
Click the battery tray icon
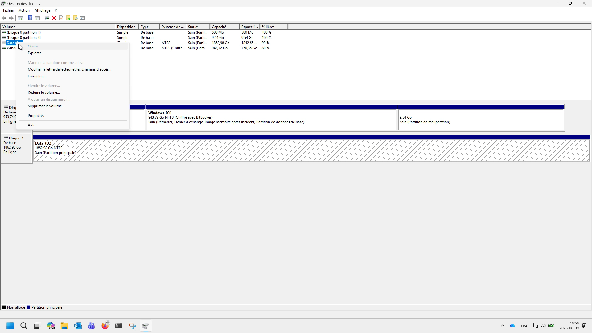[x=551, y=326]
